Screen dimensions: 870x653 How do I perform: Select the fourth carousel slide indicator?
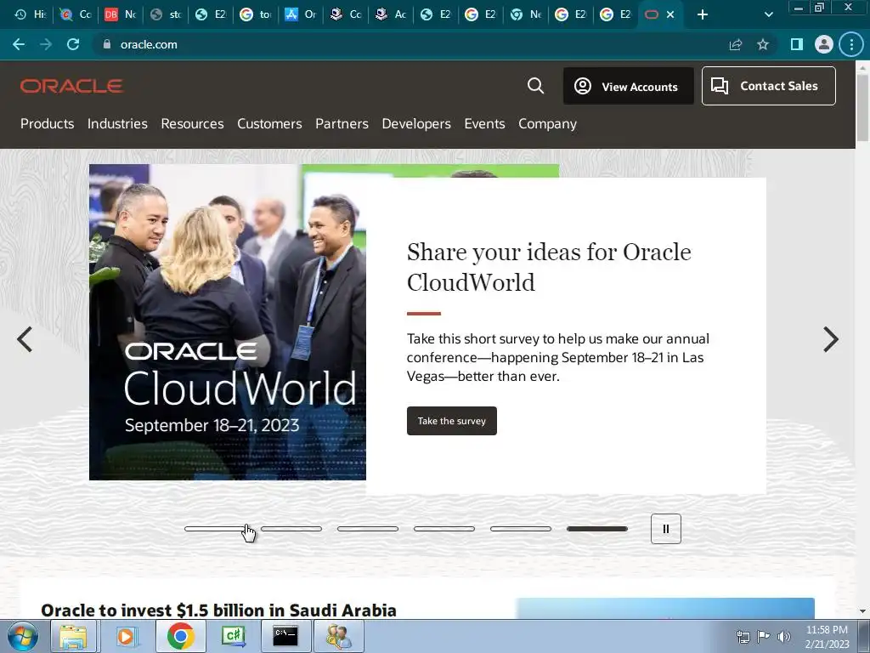point(444,529)
